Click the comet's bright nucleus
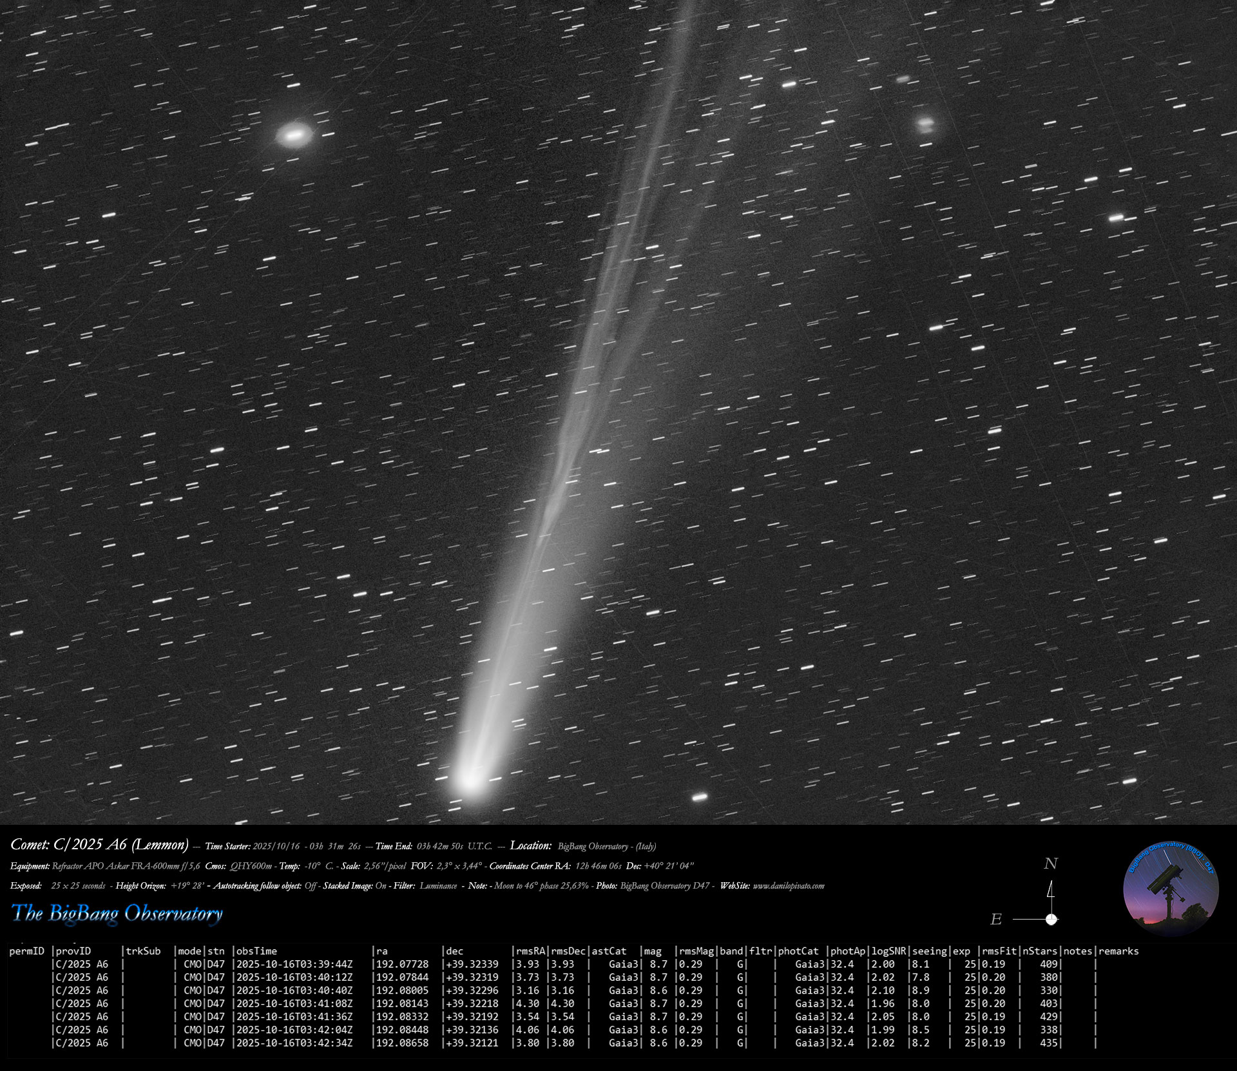1237x1071 pixels. (x=470, y=780)
